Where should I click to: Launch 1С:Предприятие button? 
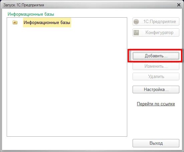point(156,22)
